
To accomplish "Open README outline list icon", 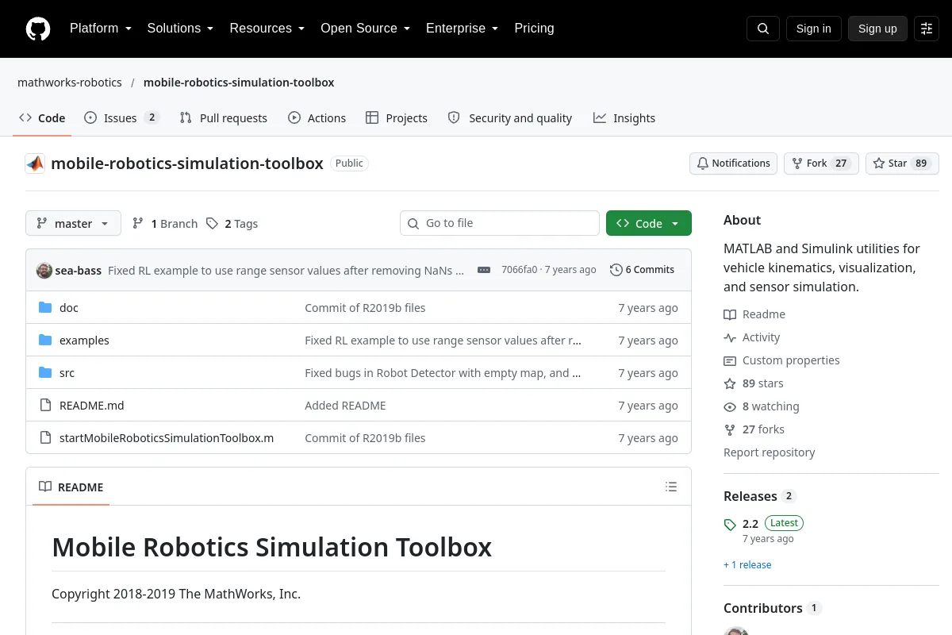I will click(671, 487).
